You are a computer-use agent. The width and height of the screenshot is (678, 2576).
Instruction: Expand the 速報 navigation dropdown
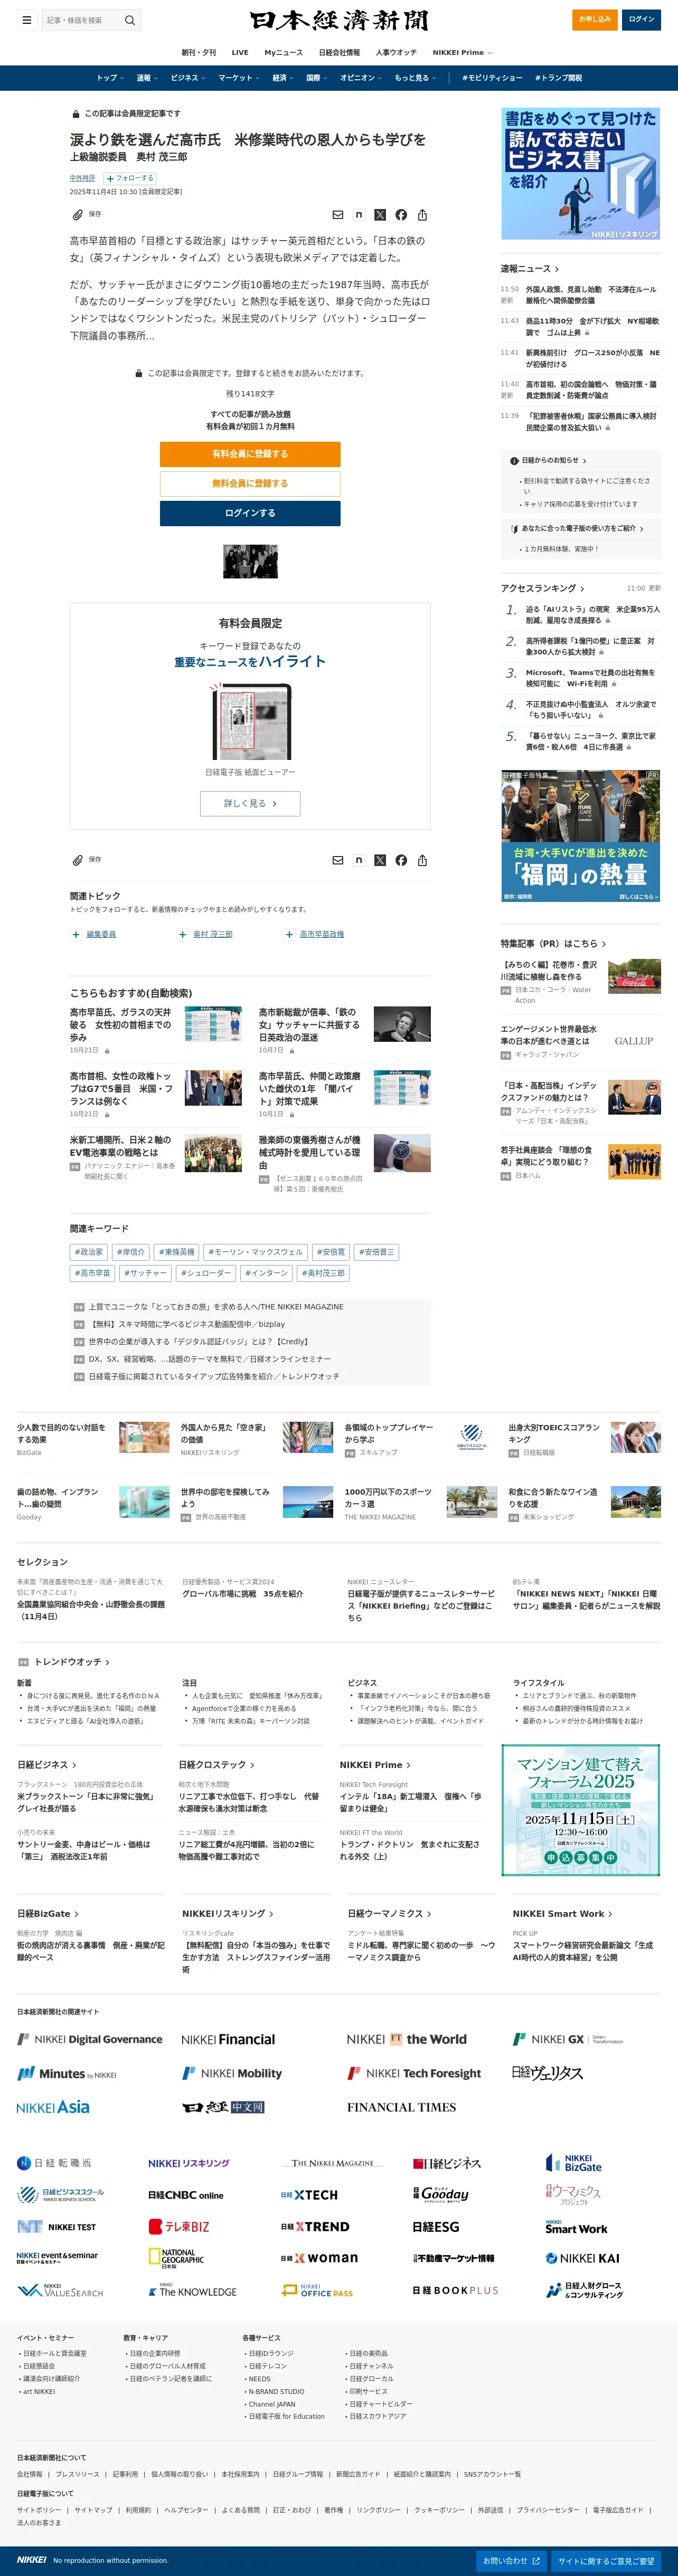point(147,78)
